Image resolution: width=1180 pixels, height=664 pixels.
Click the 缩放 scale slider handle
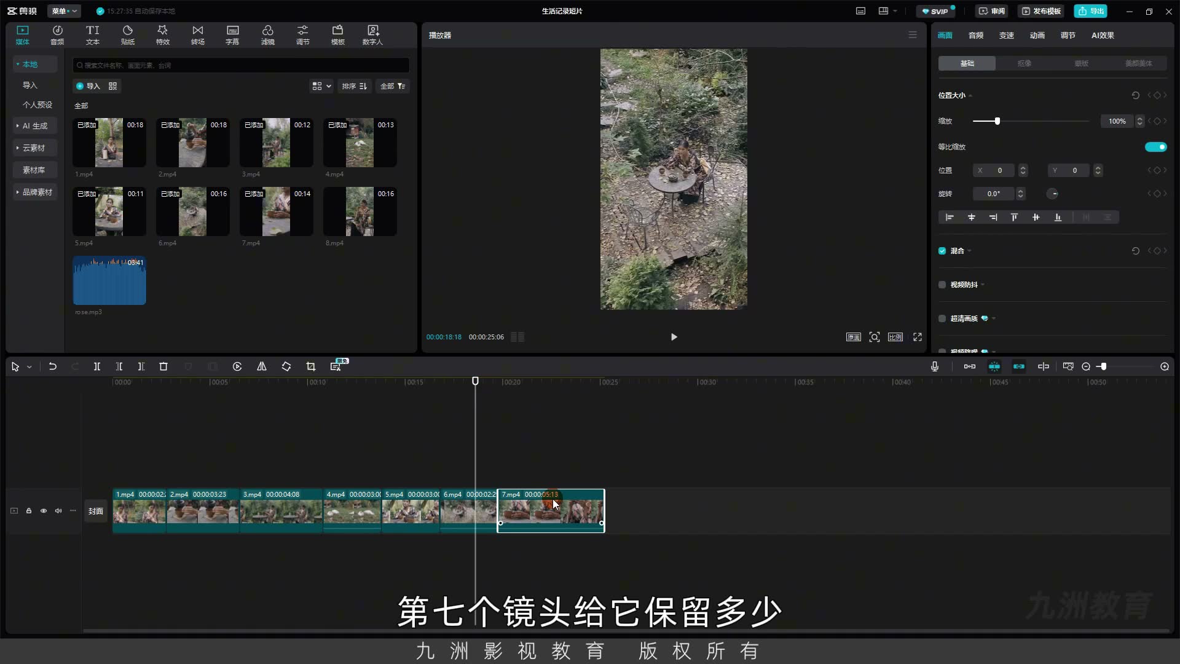click(x=997, y=121)
